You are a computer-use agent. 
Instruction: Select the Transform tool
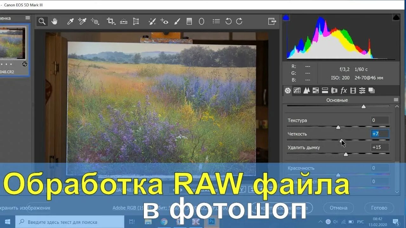click(136, 21)
